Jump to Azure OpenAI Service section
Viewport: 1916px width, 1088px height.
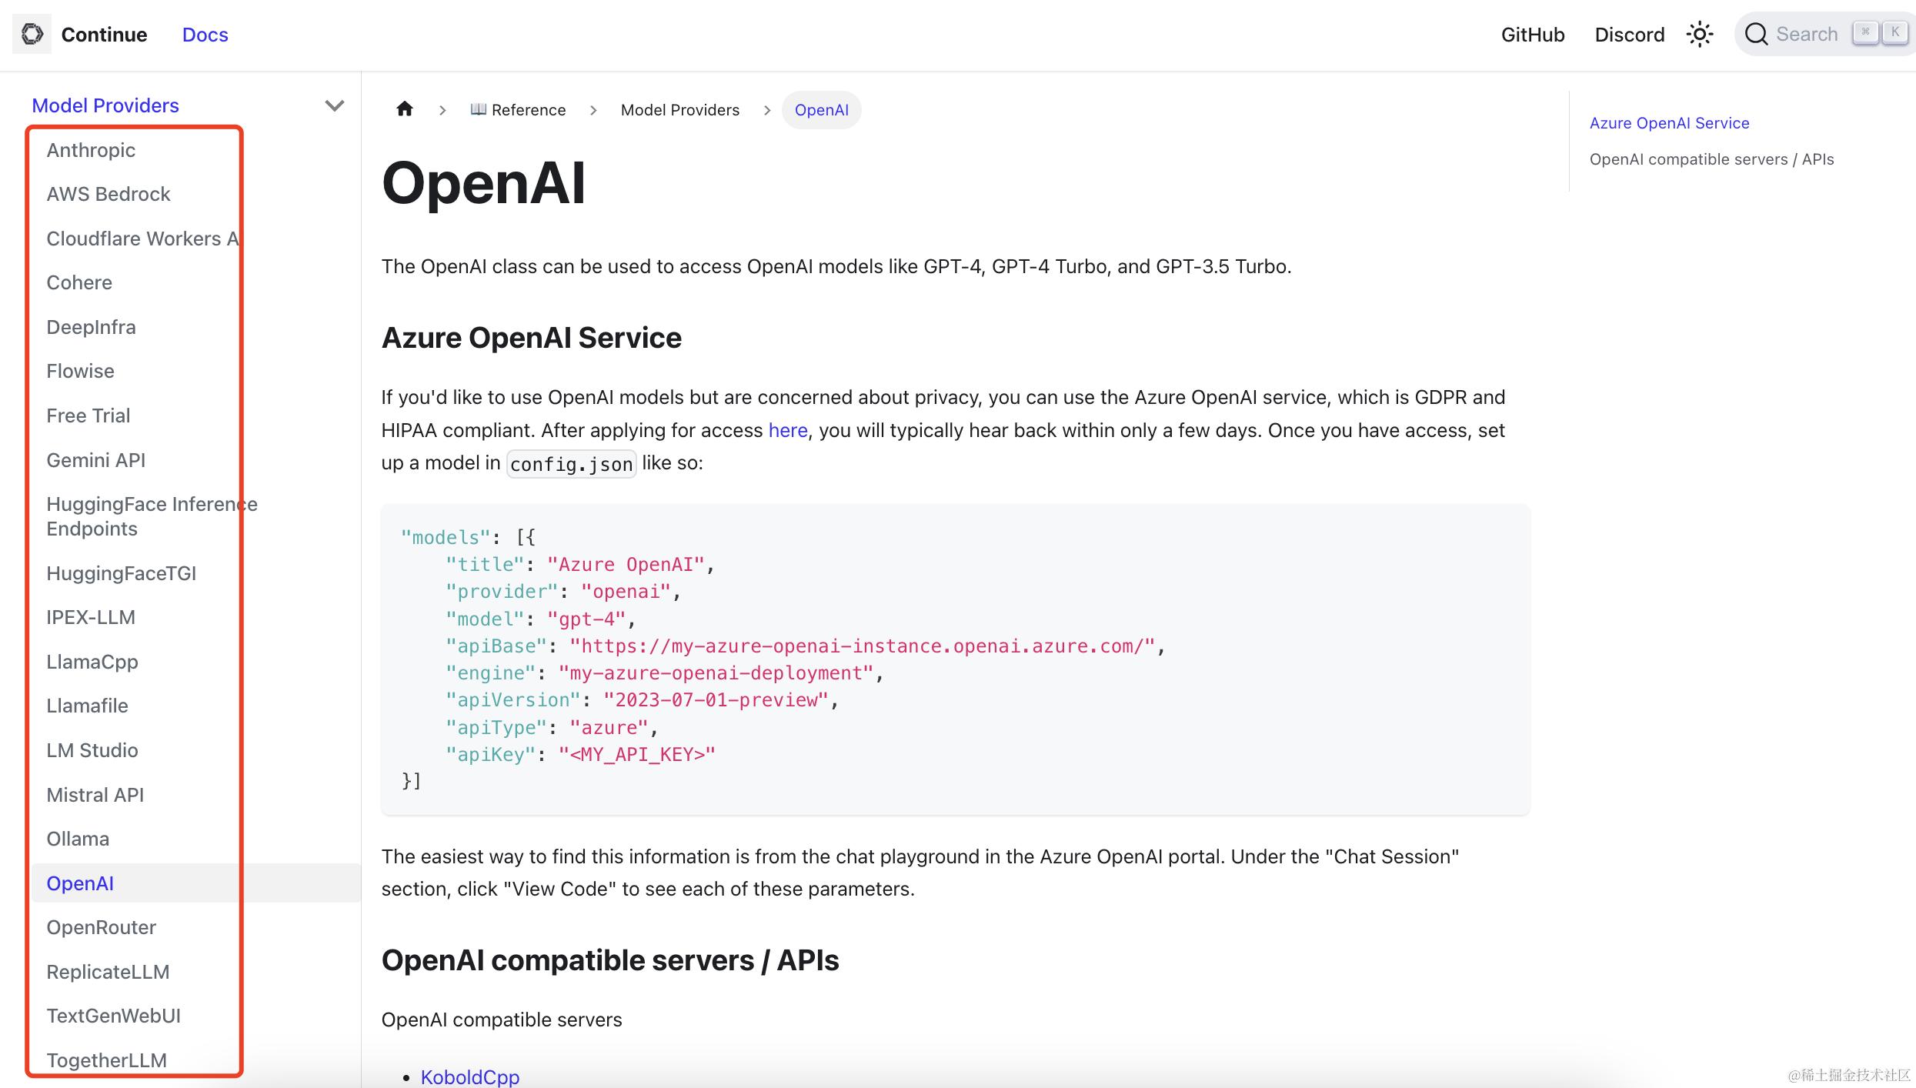click(1669, 123)
